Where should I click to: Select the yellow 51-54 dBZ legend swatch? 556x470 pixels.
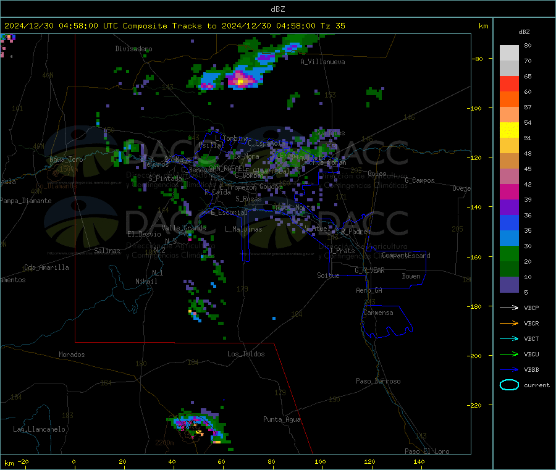tap(509, 130)
